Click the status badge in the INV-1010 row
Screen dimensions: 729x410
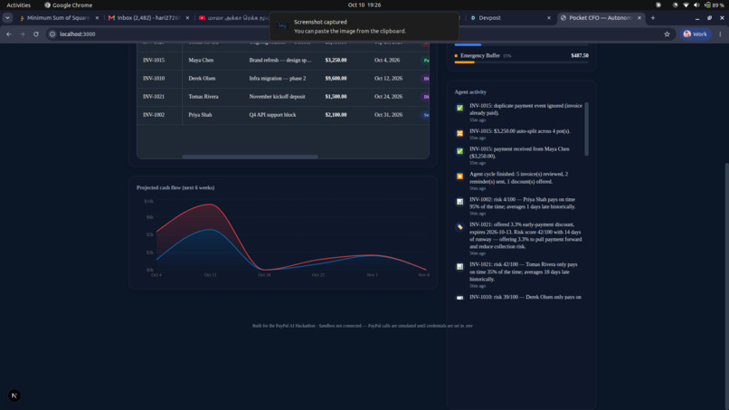(x=425, y=78)
